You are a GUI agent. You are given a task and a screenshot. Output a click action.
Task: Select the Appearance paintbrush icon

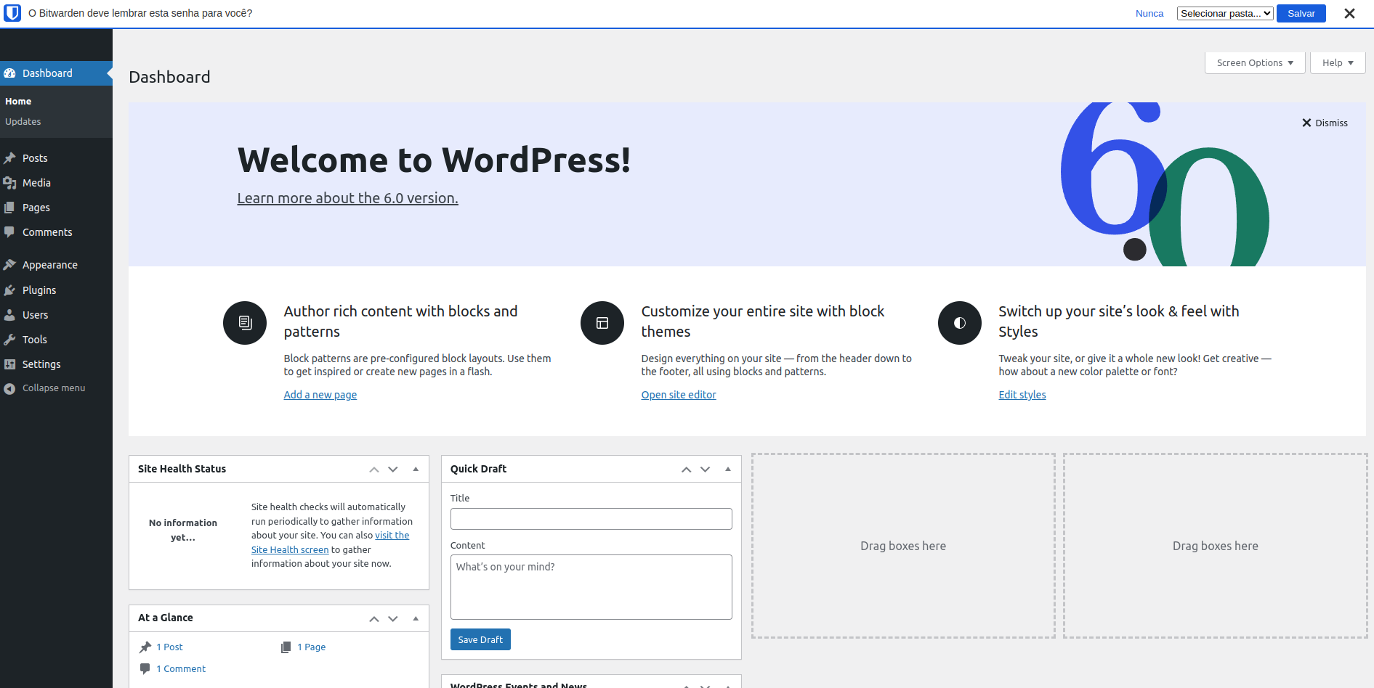pos(11,264)
